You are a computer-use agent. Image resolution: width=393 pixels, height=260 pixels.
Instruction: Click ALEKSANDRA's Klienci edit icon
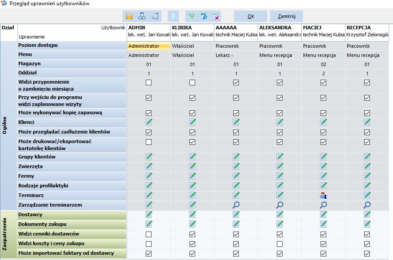(280, 122)
